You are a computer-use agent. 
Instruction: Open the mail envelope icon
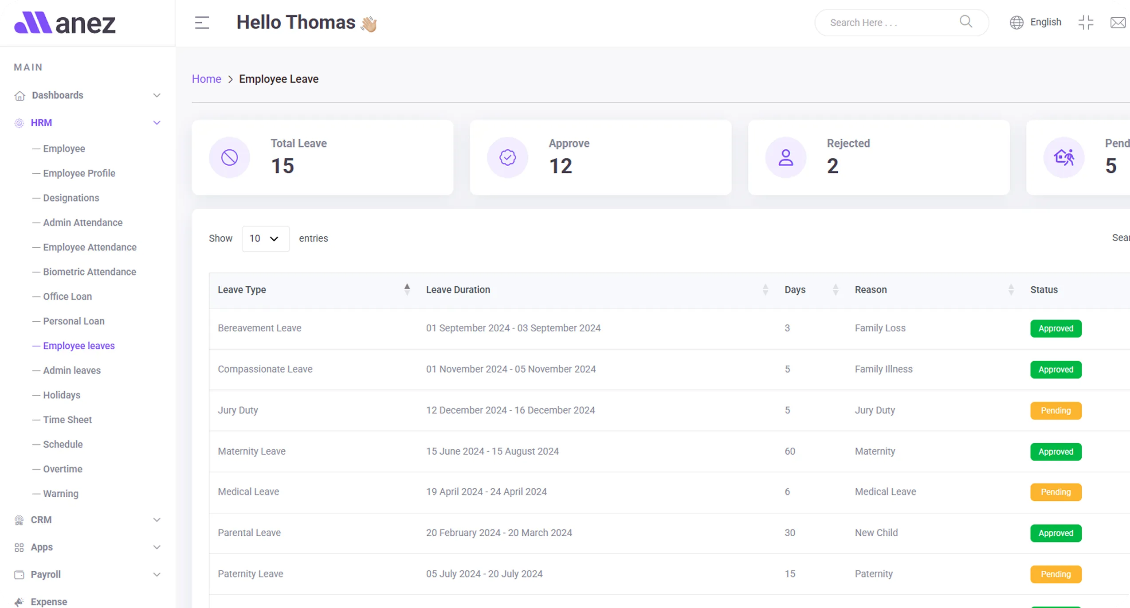[x=1118, y=22]
